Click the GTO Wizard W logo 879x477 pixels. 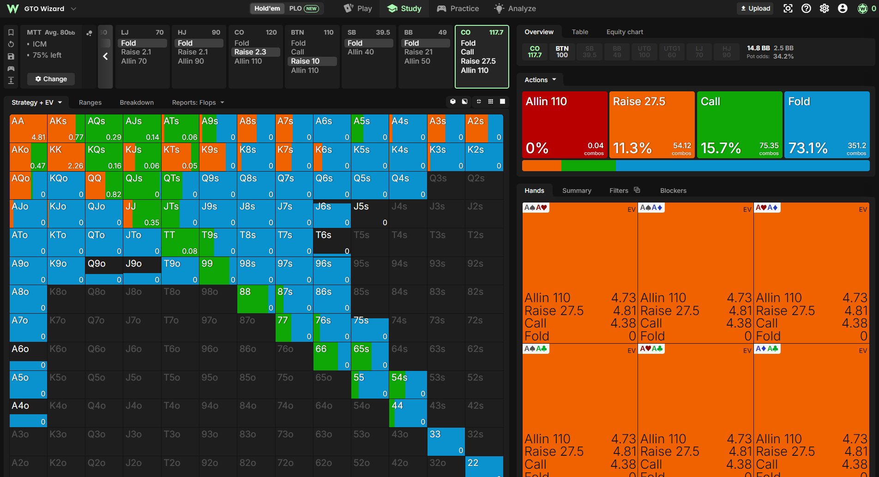tap(13, 9)
